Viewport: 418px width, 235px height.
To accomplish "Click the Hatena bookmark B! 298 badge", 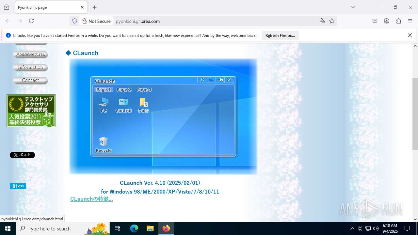I will (18, 186).
